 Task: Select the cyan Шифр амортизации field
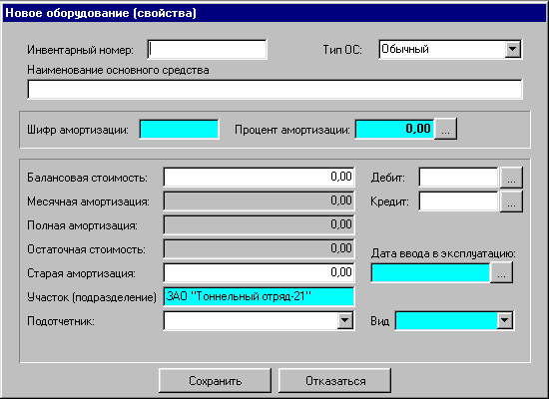click(x=180, y=129)
